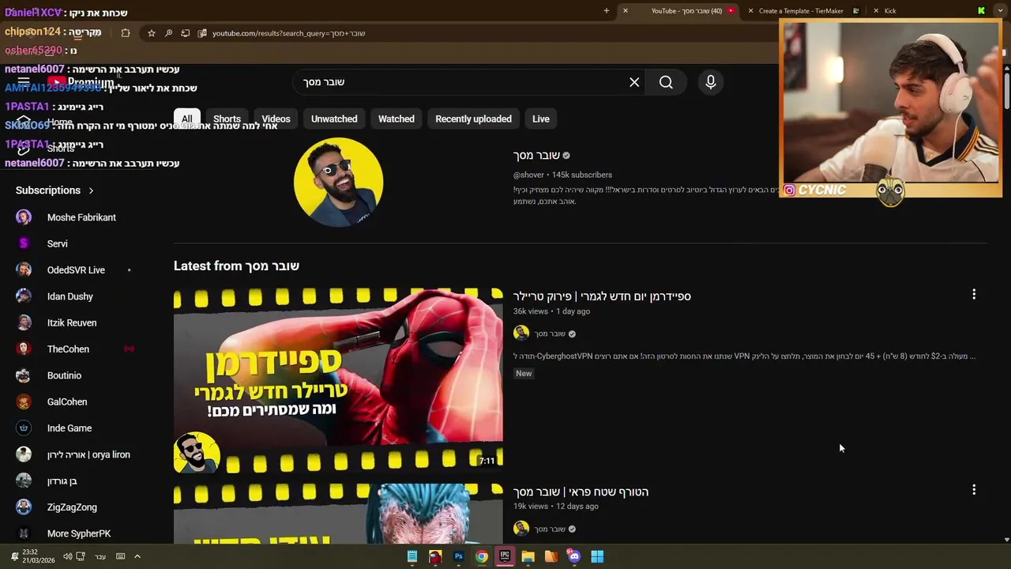Expand the Subscriptions section arrow
The width and height of the screenshot is (1011, 569).
[91, 190]
